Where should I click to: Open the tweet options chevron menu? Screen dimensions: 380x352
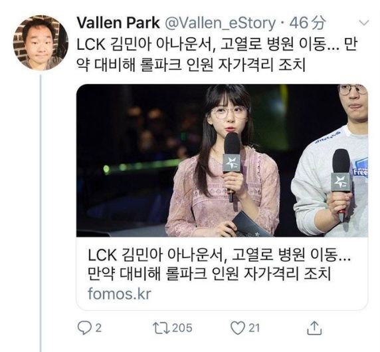tap(363, 23)
